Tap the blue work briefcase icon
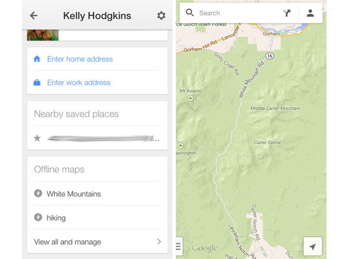Image resolution: width=350 pixels, height=259 pixels. coord(37,82)
